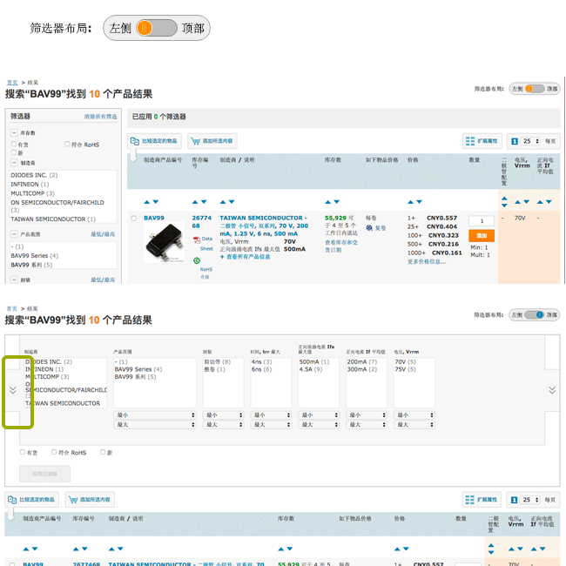Click up arrow under 二极管配置 in left-filter view

click(x=505, y=199)
